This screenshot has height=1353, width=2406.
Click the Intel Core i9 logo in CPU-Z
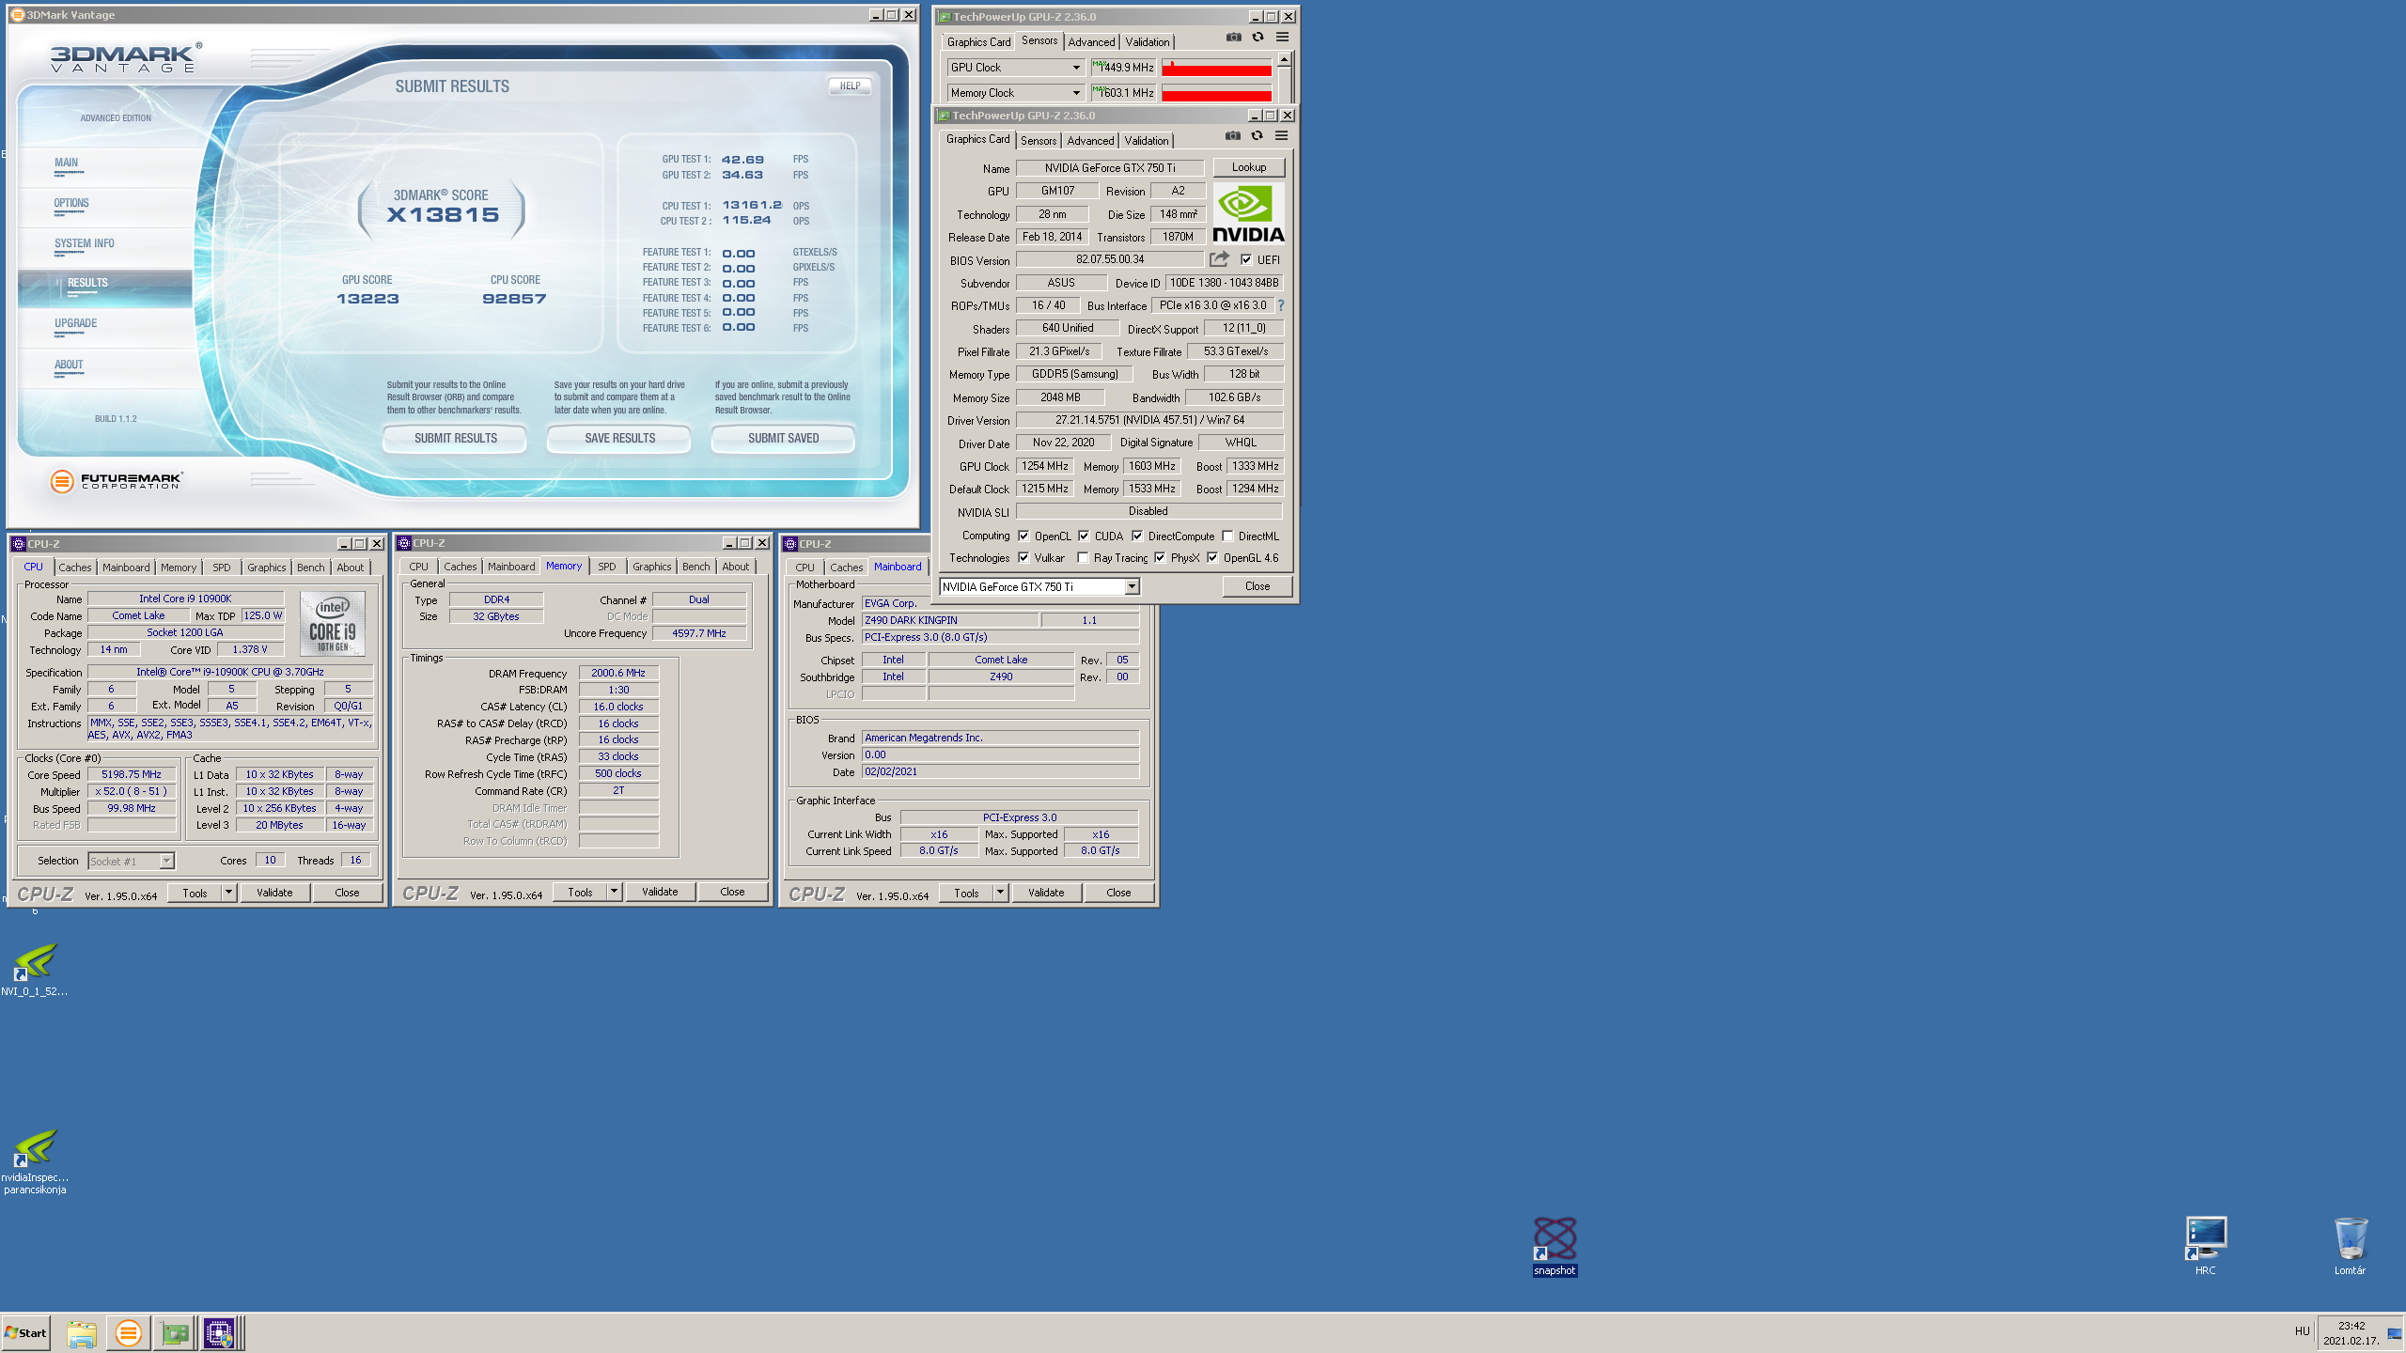click(333, 624)
